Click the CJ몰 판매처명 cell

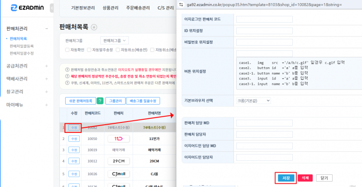point(154,174)
